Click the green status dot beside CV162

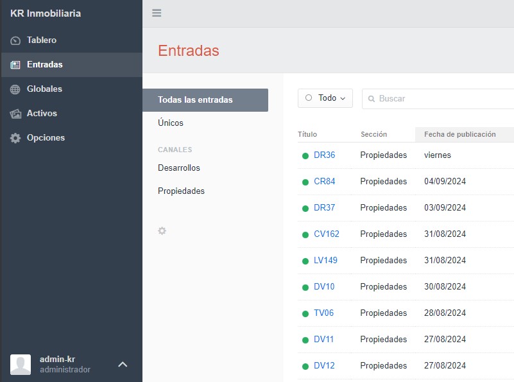coord(305,234)
